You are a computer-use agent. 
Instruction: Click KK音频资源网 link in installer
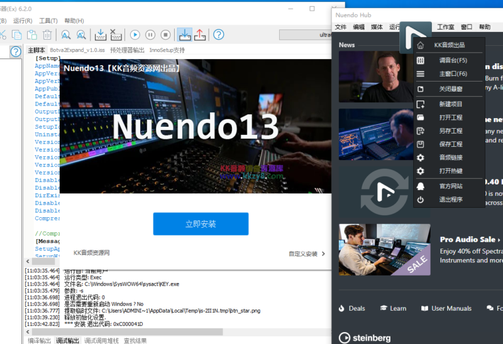tap(91, 253)
